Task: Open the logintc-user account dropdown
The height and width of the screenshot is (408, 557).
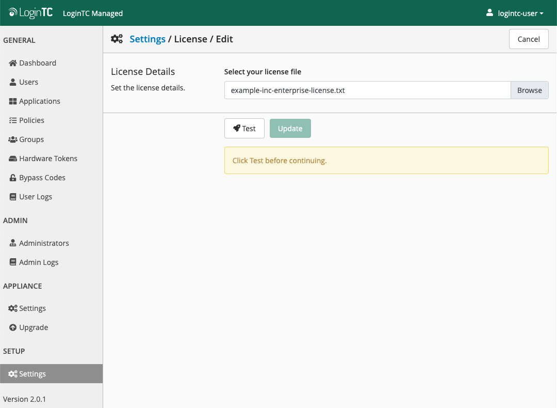Action: tap(515, 13)
